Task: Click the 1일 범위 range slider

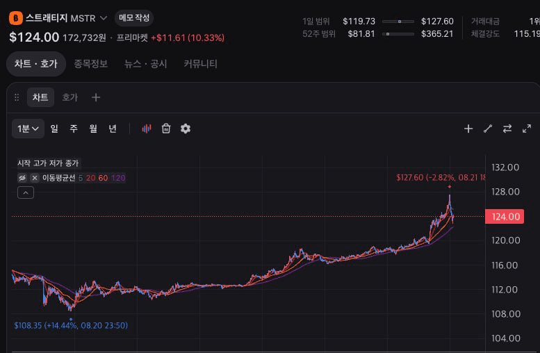Action: tap(398, 22)
